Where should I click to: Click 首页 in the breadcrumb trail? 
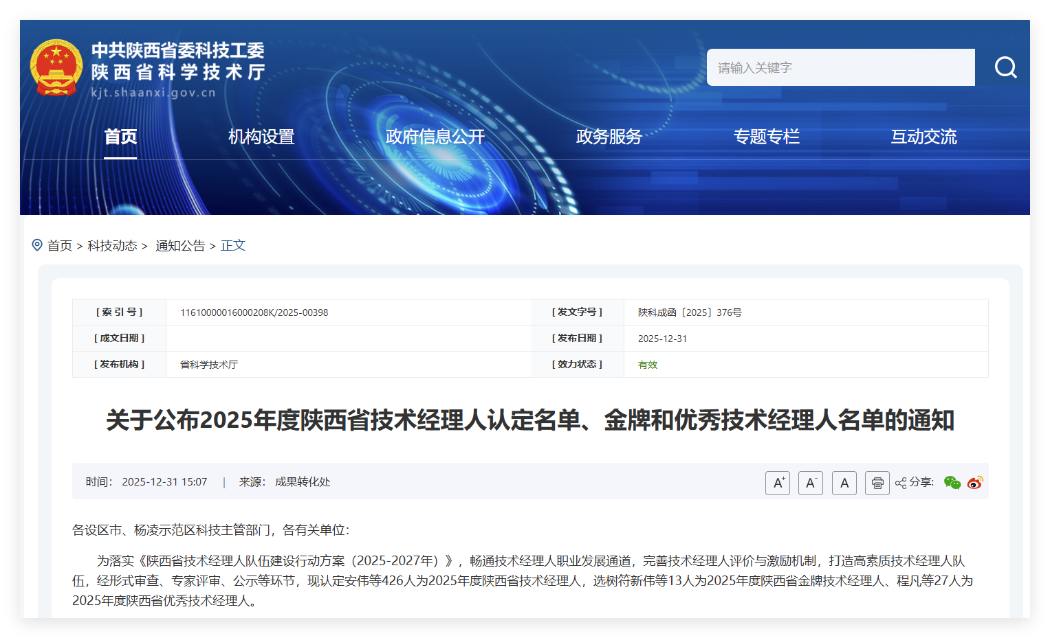coord(60,246)
